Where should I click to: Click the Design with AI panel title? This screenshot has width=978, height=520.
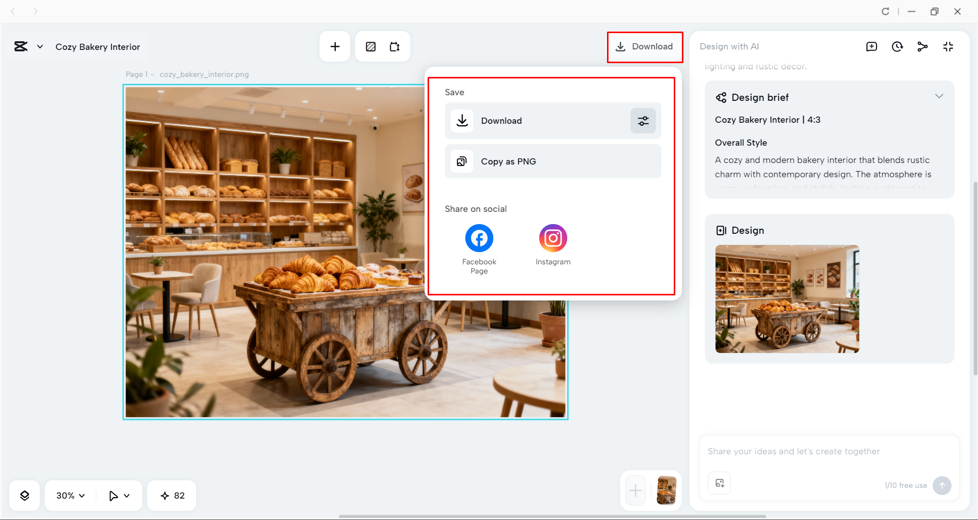click(729, 46)
